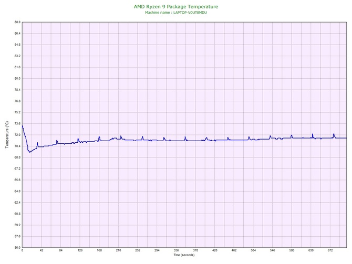Click the 56.0 value on the temperature axis
This screenshot has width=352, height=264.
(x=17, y=248)
